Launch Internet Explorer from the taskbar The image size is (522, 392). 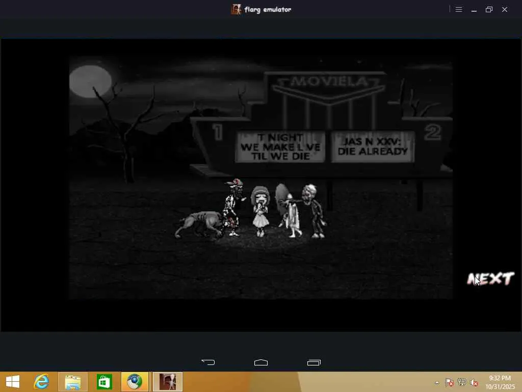[42, 382]
